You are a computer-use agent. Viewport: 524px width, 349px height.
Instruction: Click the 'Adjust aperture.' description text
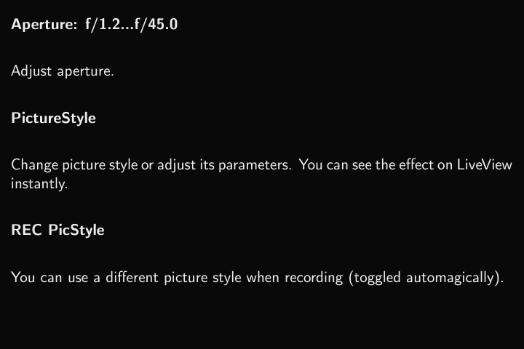click(63, 72)
